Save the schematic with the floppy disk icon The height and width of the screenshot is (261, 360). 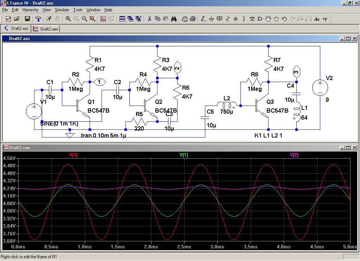click(x=27, y=19)
